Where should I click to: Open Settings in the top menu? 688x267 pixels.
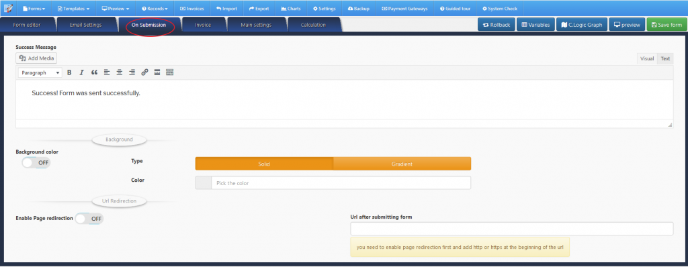click(x=325, y=8)
